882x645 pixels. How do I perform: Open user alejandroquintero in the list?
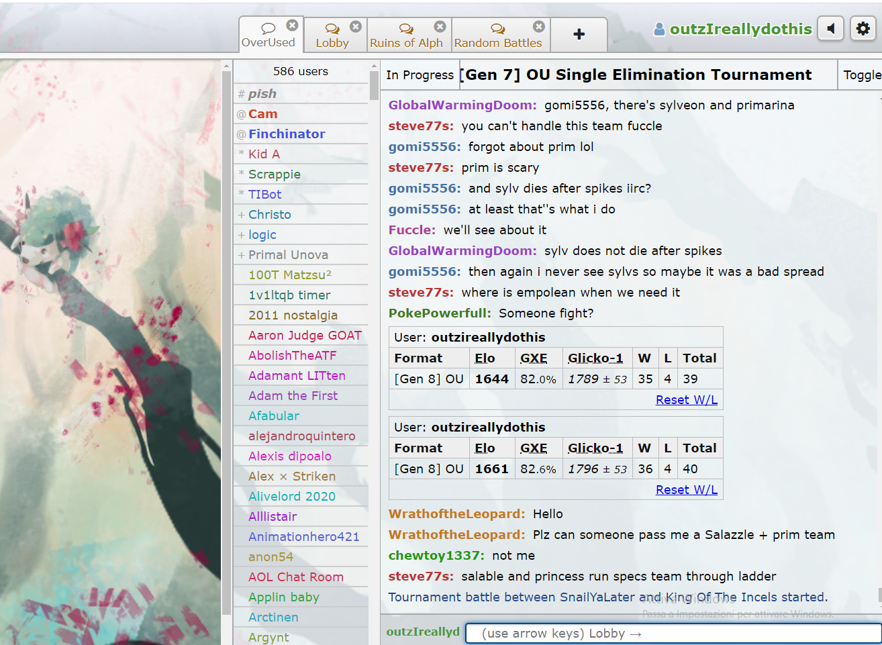(x=301, y=436)
